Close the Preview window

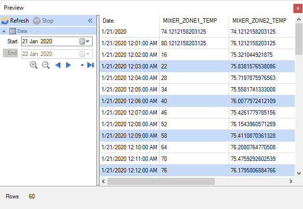(x=298, y=9)
